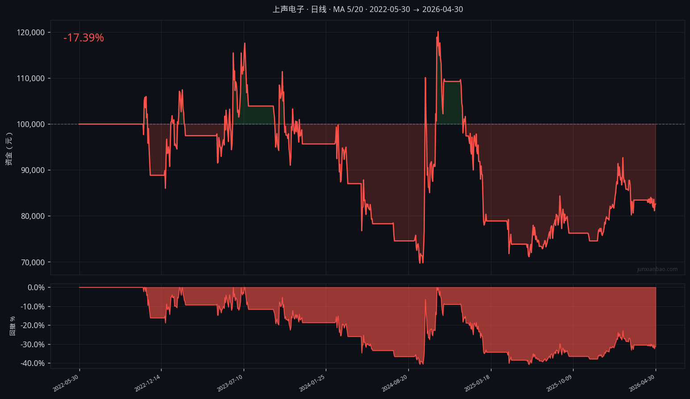Click the 回撤 % axis title
Viewport: 690px width, 399px height.
pos(12,326)
